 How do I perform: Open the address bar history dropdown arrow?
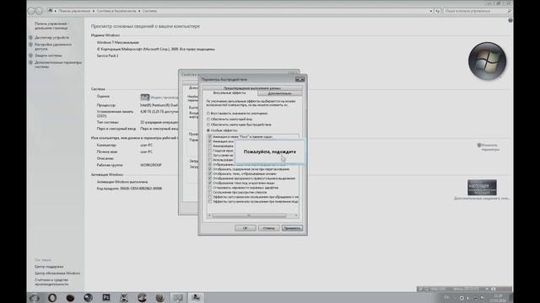tap(431, 11)
